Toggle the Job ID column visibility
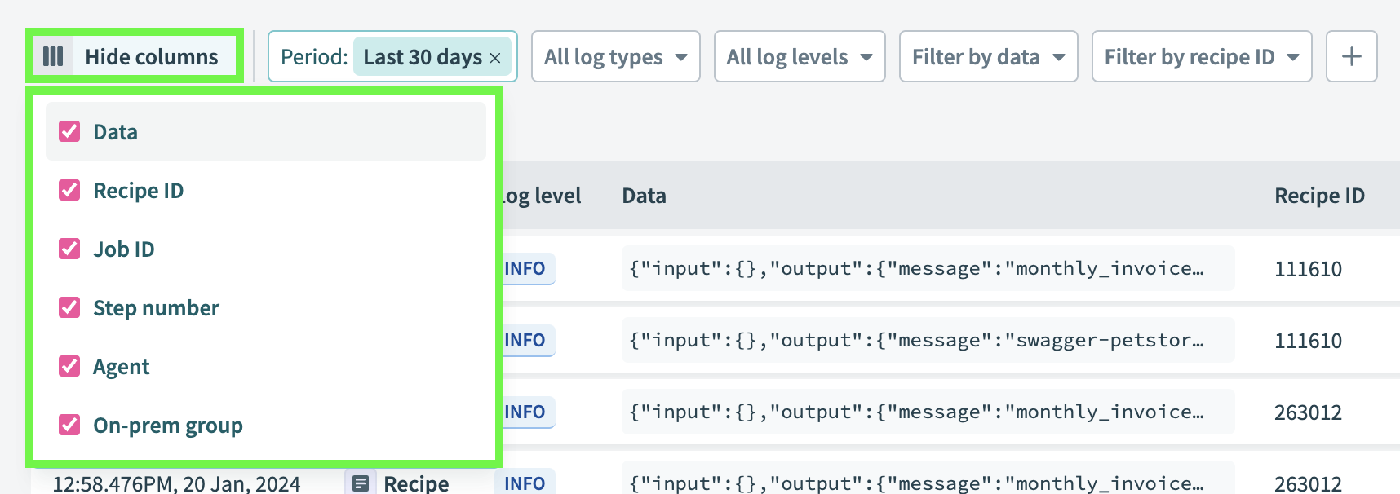Screen dimensions: 1400x494 point(69,249)
